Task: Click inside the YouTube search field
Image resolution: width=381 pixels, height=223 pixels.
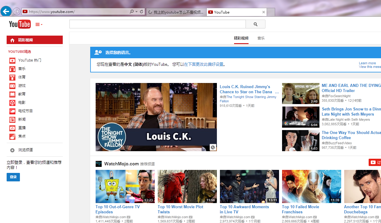Action: [x=157, y=24]
